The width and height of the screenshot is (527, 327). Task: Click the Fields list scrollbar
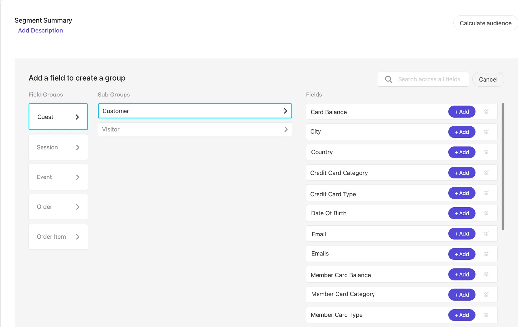(503, 166)
